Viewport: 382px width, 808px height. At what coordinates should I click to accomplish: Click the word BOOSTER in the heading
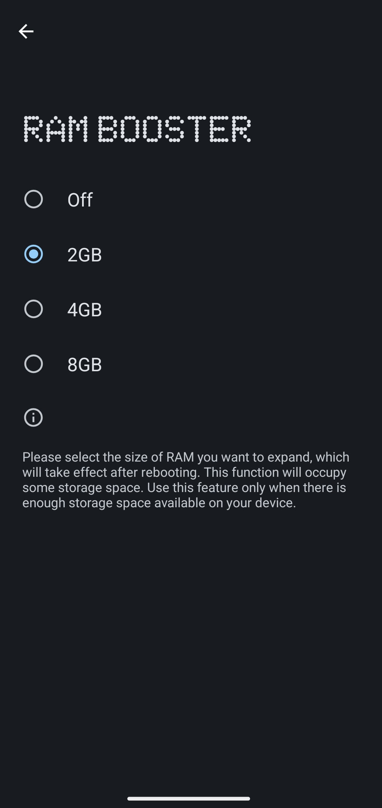[174, 129]
